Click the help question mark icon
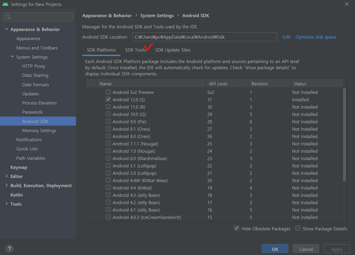The width and height of the screenshot is (355, 255). point(9,249)
